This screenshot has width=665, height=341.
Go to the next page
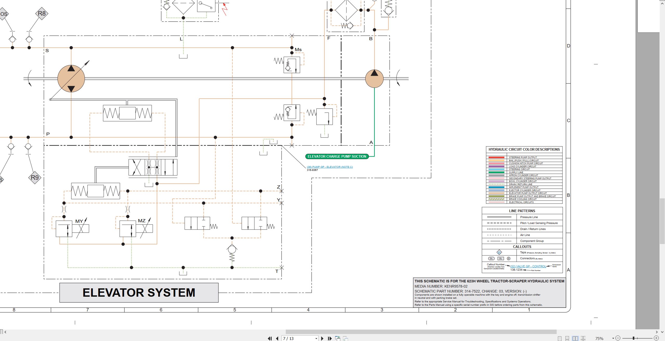(322, 338)
